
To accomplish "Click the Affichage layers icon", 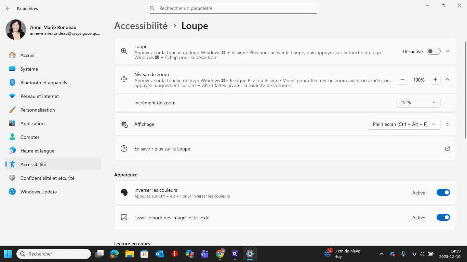I will [x=124, y=124].
